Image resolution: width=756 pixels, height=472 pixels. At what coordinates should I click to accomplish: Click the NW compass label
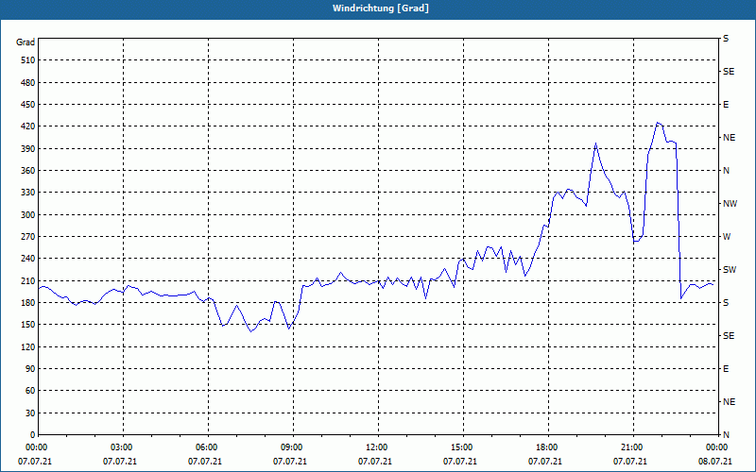point(730,204)
